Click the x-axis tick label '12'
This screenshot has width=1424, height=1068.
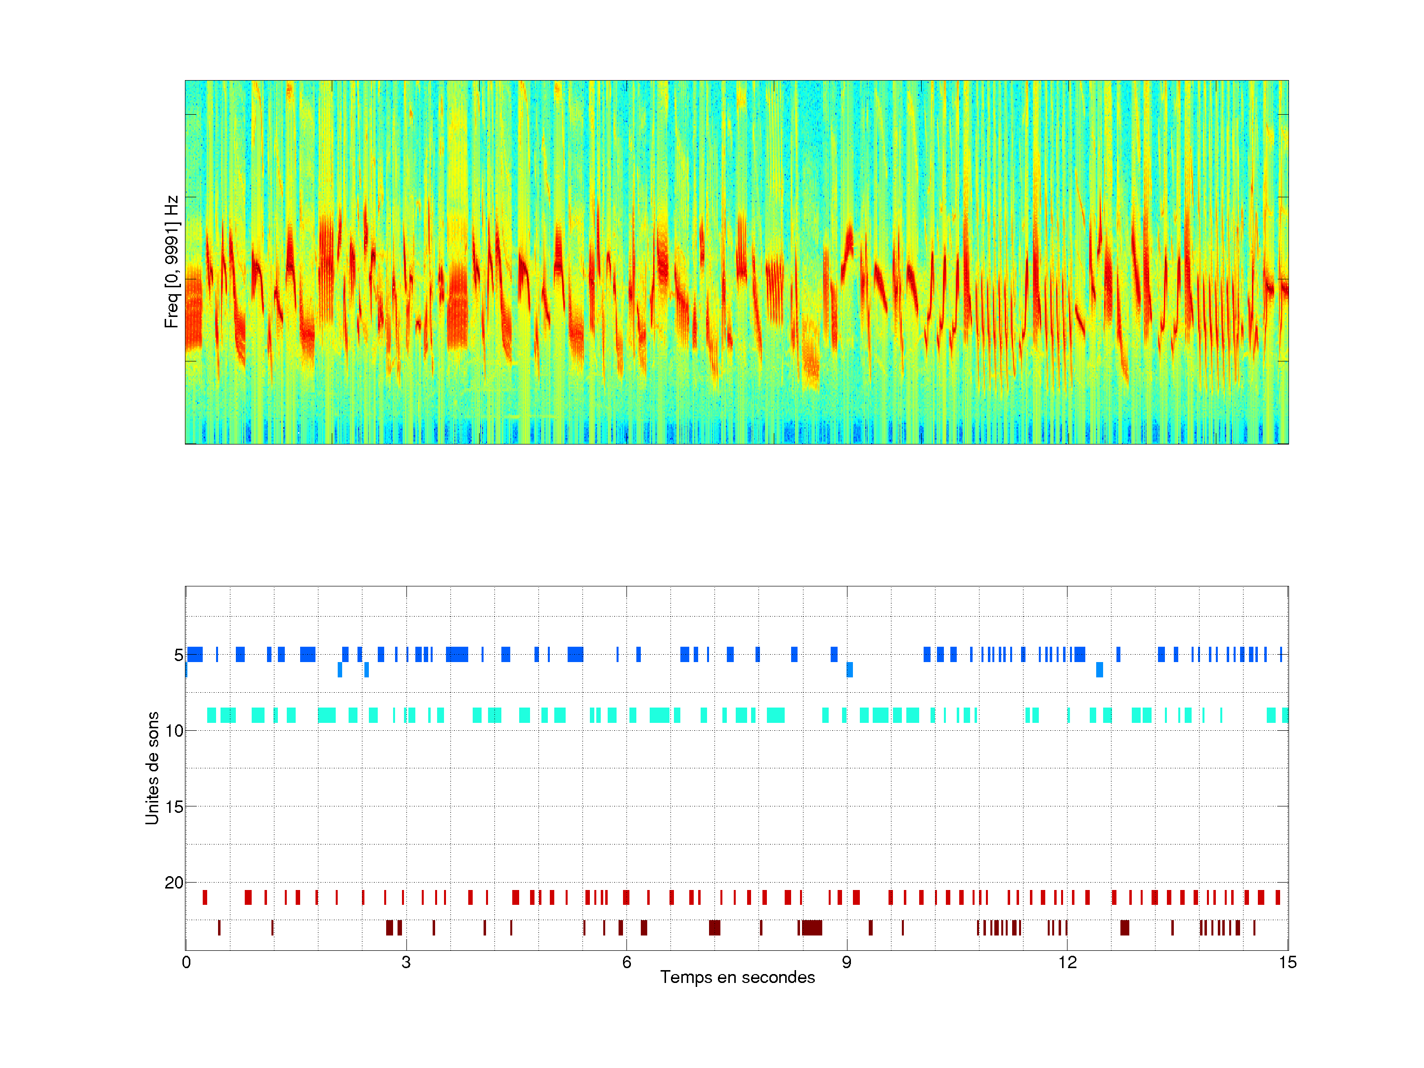click(1067, 962)
